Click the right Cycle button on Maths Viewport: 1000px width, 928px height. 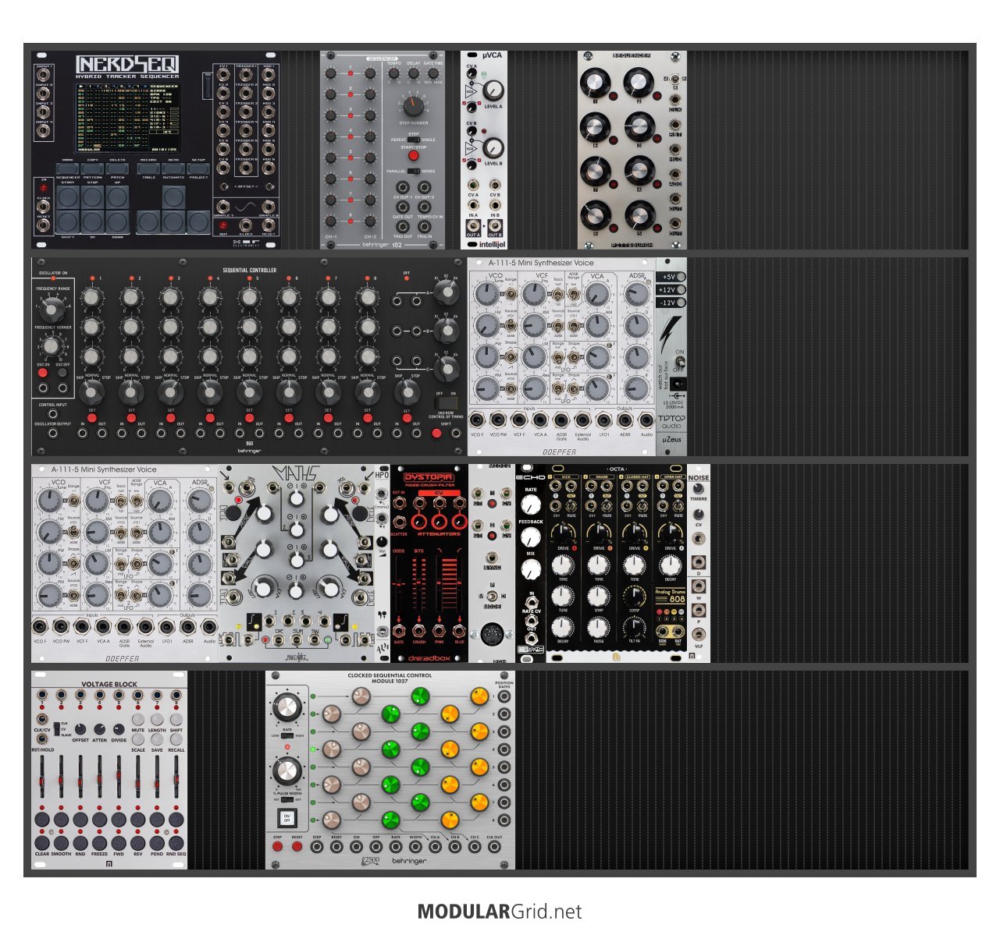tap(361, 512)
